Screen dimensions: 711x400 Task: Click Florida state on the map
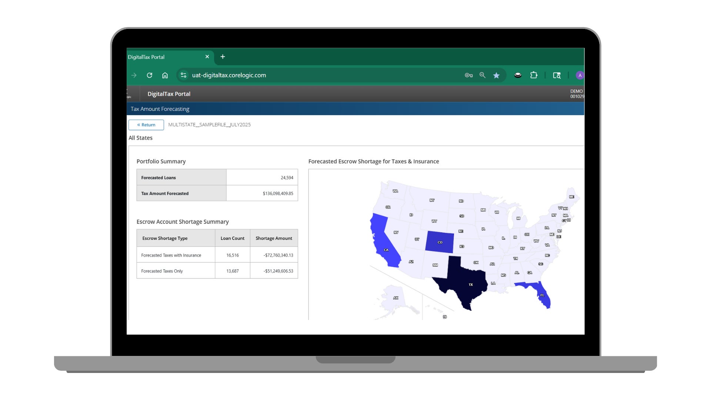click(543, 294)
